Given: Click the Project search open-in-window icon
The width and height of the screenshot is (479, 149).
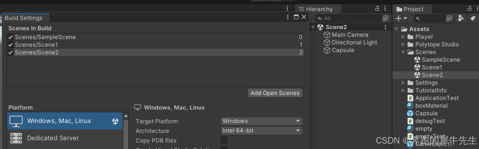Looking at the screenshot, I should (449, 18).
